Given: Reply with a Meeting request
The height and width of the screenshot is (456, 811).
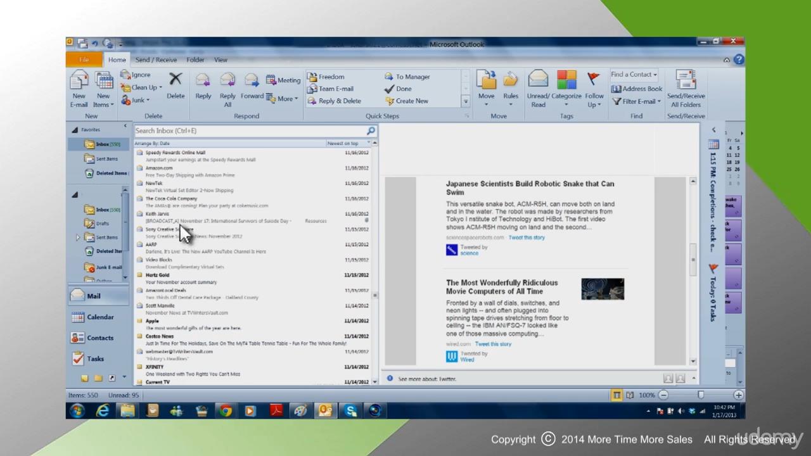Looking at the screenshot, I should [283, 80].
